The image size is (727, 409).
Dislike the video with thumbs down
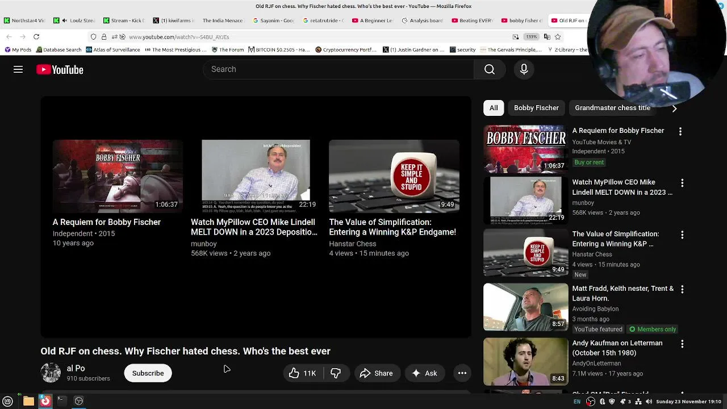pyautogui.click(x=336, y=373)
